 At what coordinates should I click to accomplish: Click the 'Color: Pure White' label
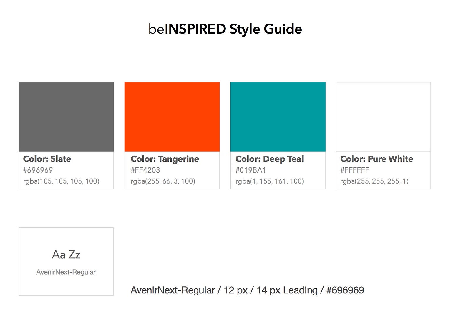point(377,159)
